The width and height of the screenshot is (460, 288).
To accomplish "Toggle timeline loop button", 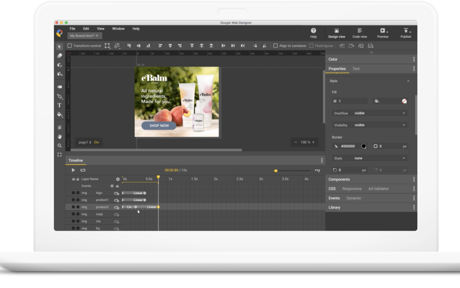I will point(83,170).
